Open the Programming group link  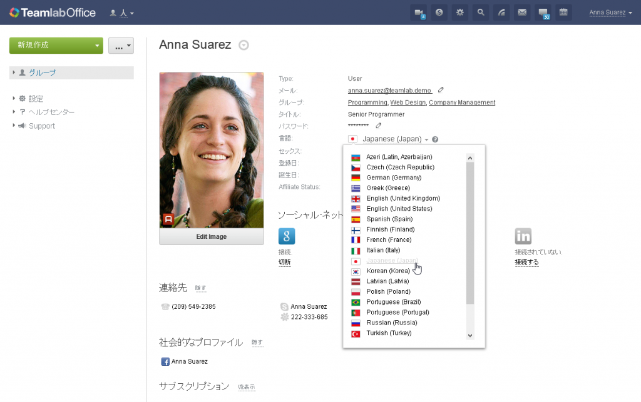coord(367,103)
